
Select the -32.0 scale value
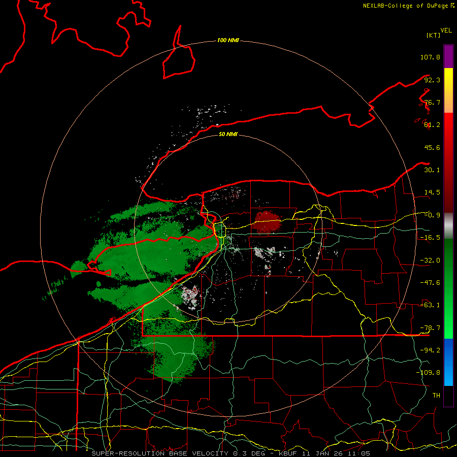[430, 260]
